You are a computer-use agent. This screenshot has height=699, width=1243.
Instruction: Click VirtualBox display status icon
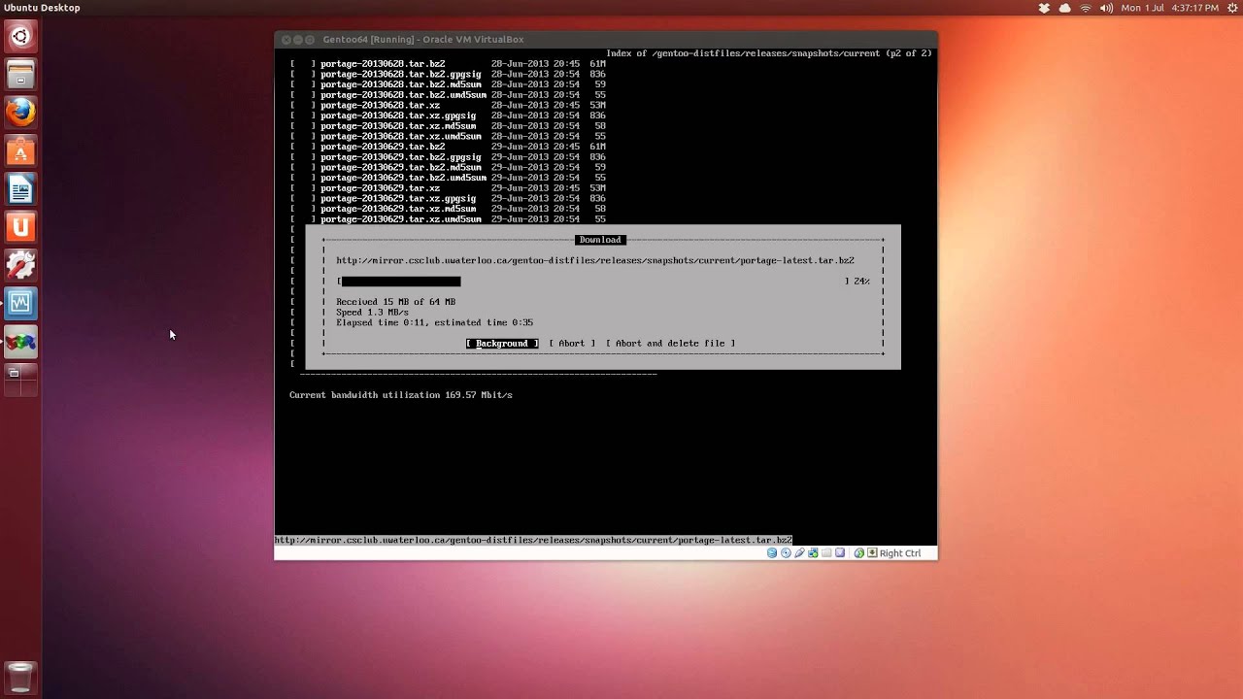coord(840,552)
